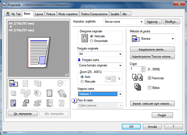Open Metodo di uscita Stampa dropdown
187x135 pixels.
pyautogui.click(x=152, y=39)
